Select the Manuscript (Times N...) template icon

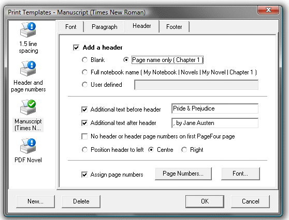point(28,107)
